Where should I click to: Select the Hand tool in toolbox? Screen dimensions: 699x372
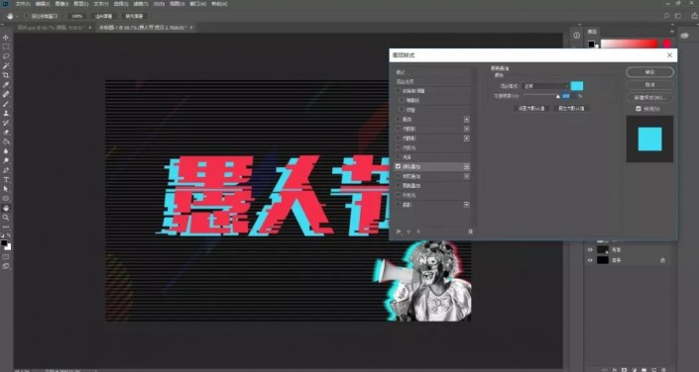(x=6, y=208)
